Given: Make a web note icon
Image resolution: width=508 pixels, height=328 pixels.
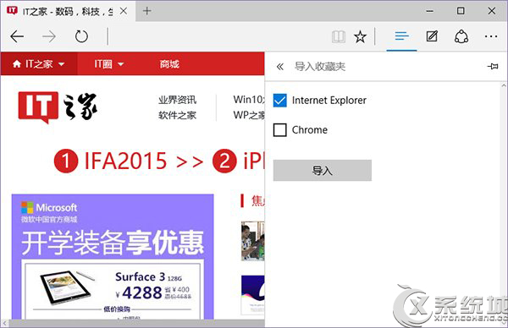Looking at the screenshot, I should pyautogui.click(x=432, y=36).
